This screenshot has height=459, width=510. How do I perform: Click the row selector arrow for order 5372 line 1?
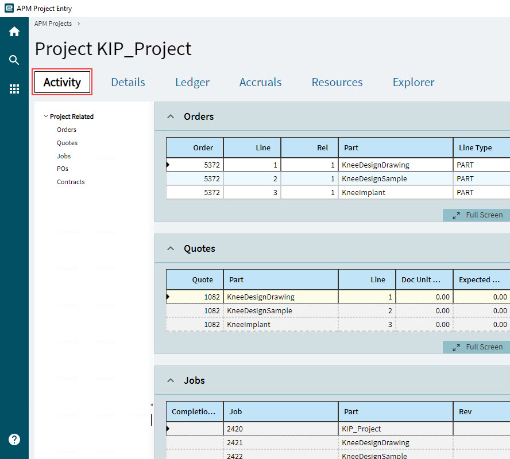[168, 165]
